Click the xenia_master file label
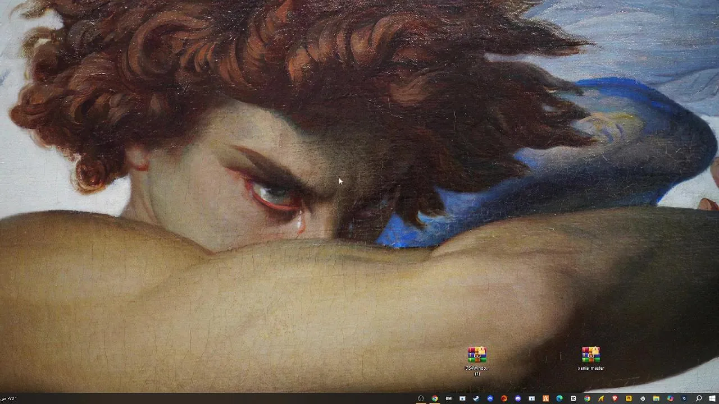This screenshot has width=719, height=404. [591, 368]
